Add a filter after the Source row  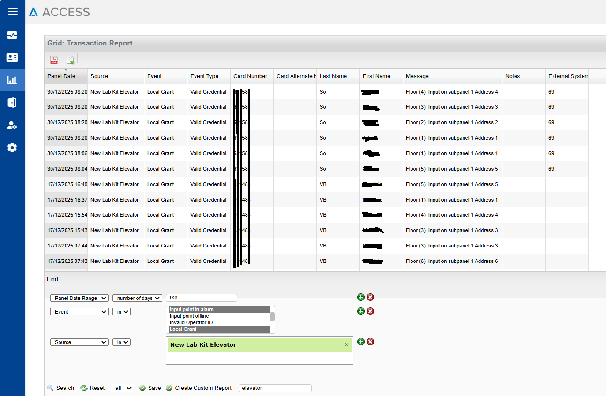pos(360,342)
